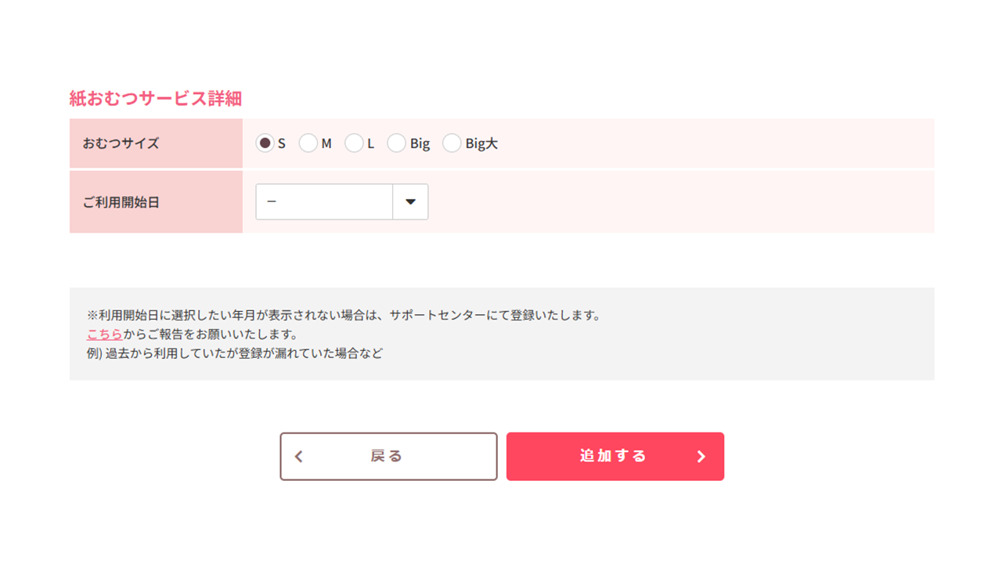
Task: Open the ご利用開始日 start date select box
Action: pyautogui.click(x=324, y=202)
